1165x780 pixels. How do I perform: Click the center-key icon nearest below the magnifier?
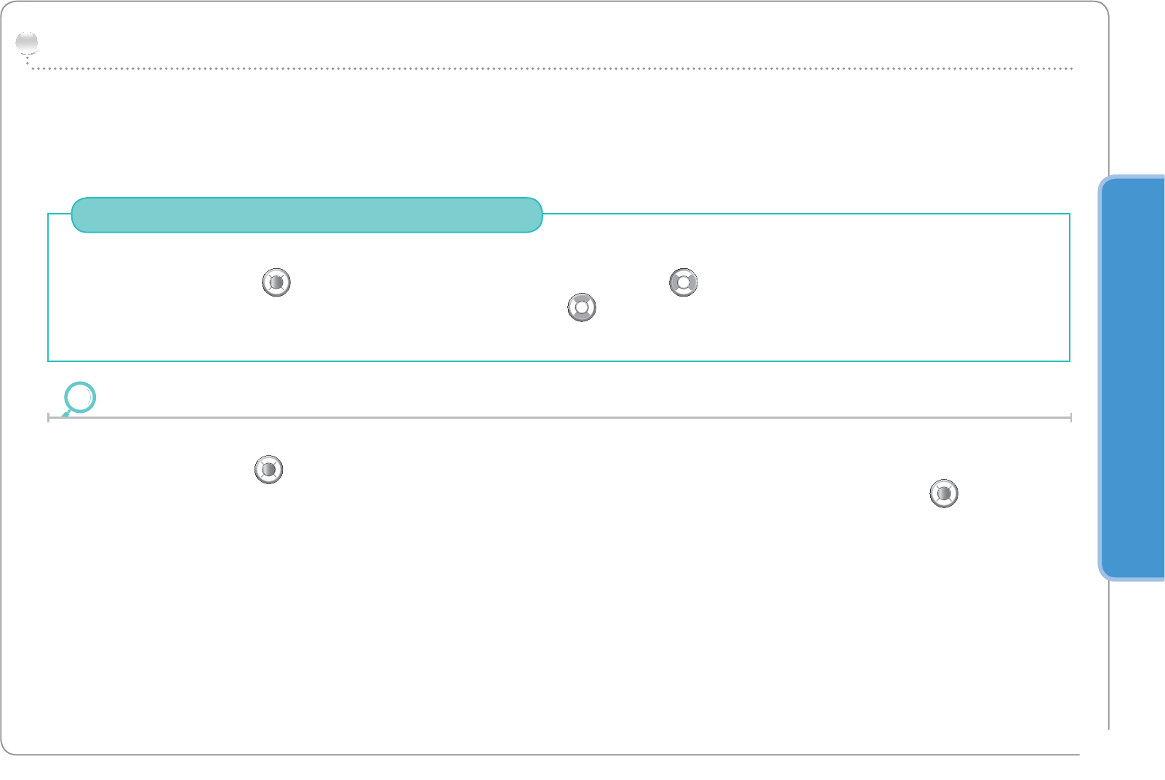[x=268, y=470]
